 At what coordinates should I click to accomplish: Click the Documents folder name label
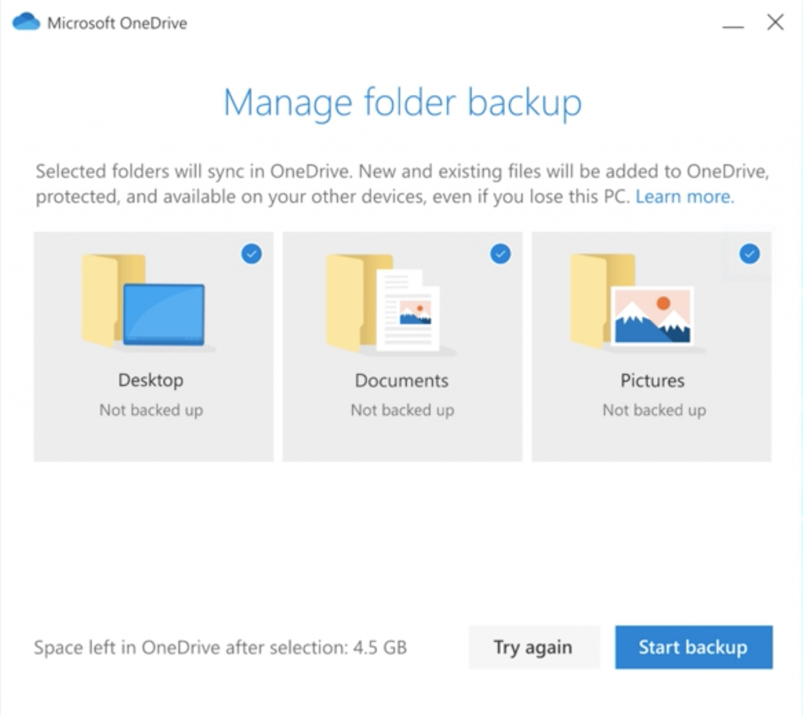click(x=401, y=380)
